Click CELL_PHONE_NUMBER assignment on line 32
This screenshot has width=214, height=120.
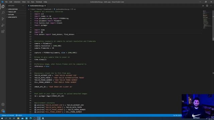click(56, 82)
